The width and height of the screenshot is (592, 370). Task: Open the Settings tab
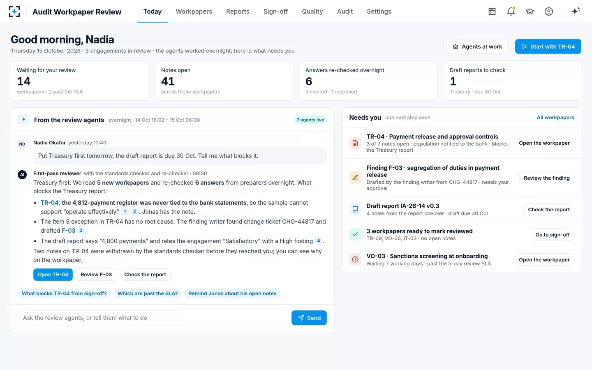[379, 12]
